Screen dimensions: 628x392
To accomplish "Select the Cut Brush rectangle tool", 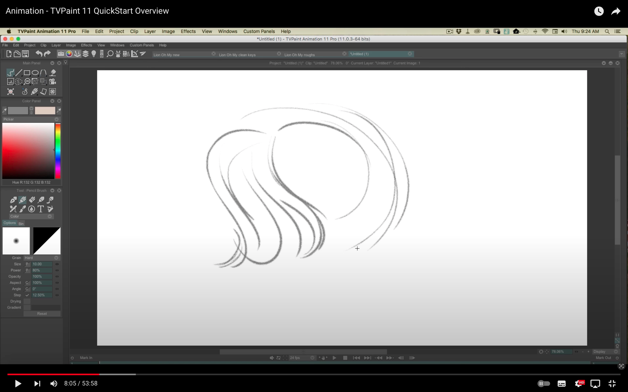I will 10,82.
